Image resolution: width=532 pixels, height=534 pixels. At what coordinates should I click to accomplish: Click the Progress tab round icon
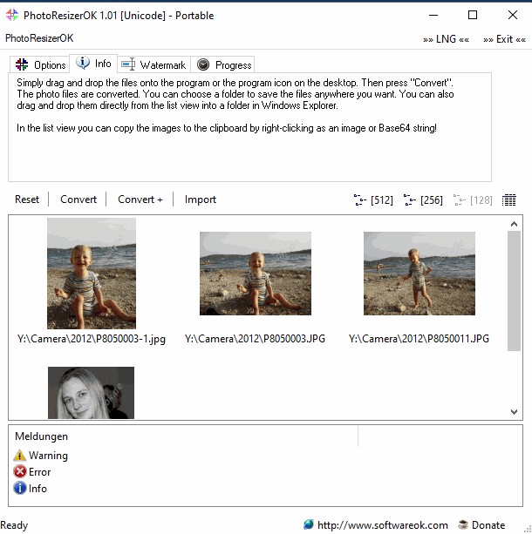tap(203, 64)
